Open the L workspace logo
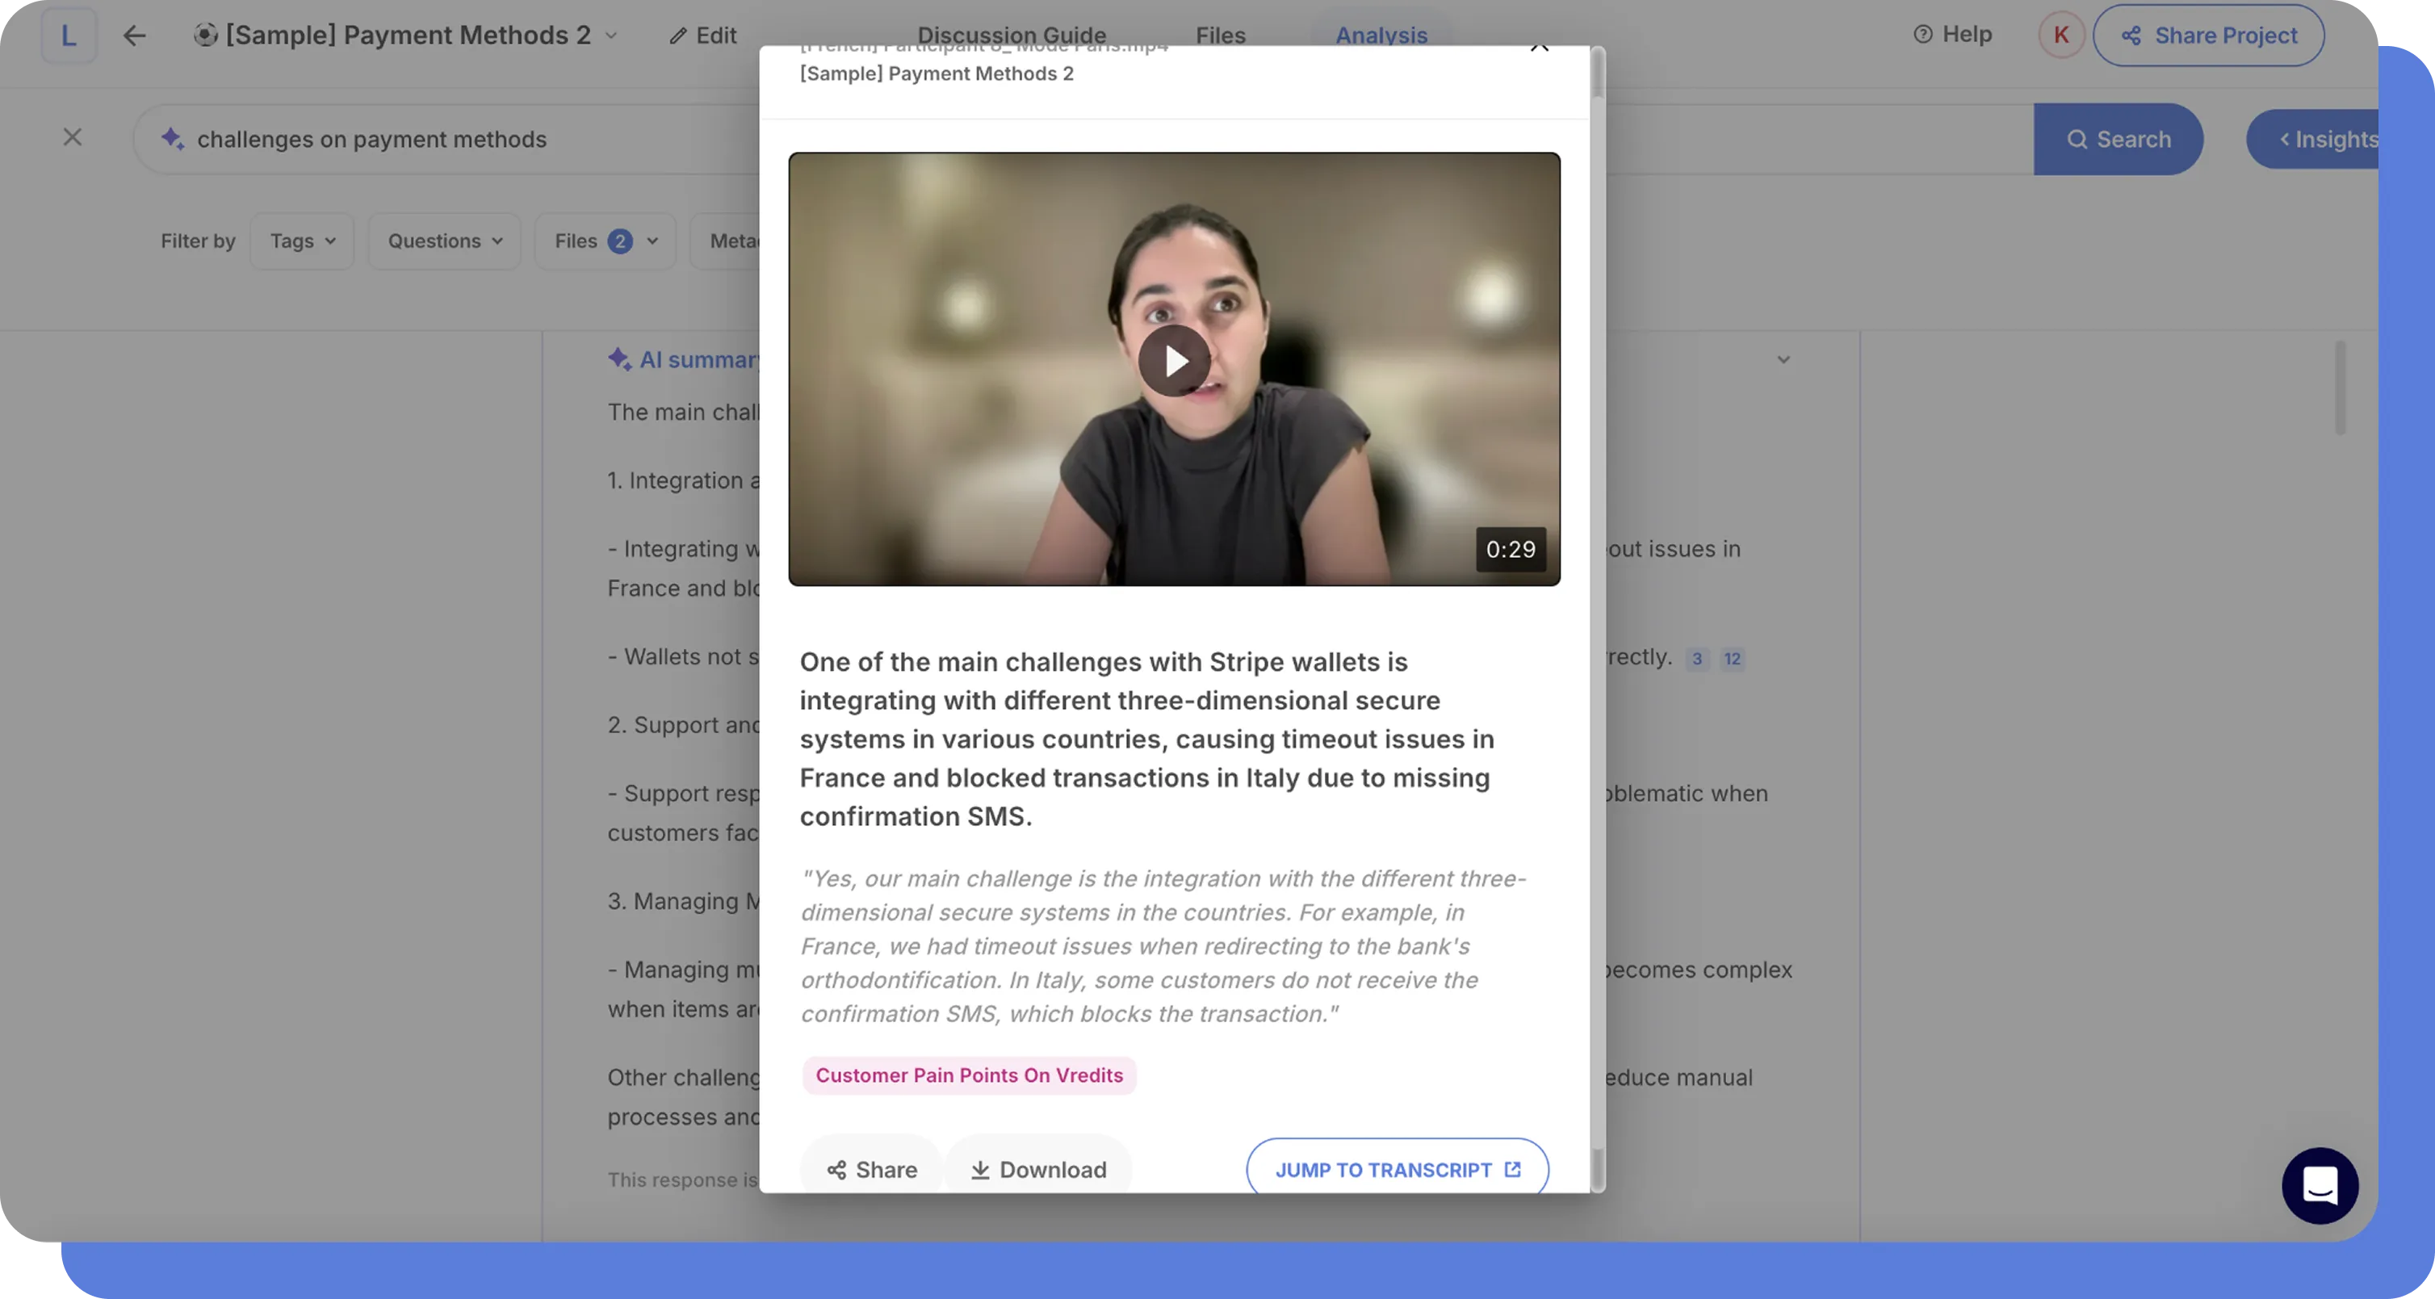2435x1299 pixels. [x=68, y=36]
